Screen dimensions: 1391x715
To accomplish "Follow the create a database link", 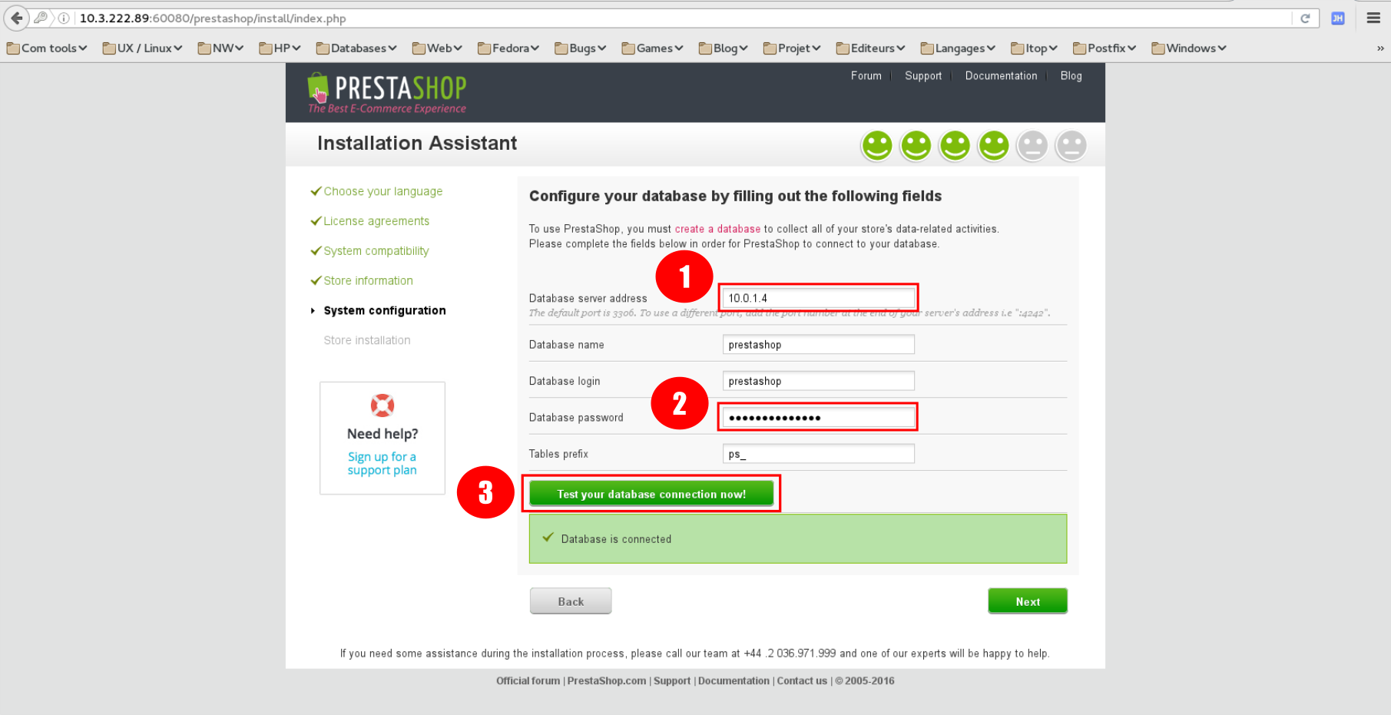I will click(717, 229).
